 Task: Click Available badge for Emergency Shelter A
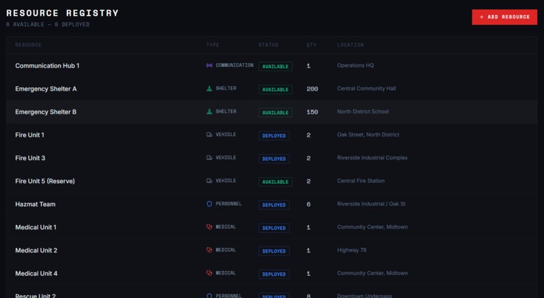click(x=275, y=90)
